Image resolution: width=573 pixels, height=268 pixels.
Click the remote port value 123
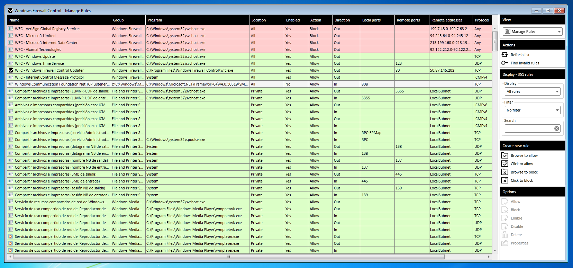[399, 63]
